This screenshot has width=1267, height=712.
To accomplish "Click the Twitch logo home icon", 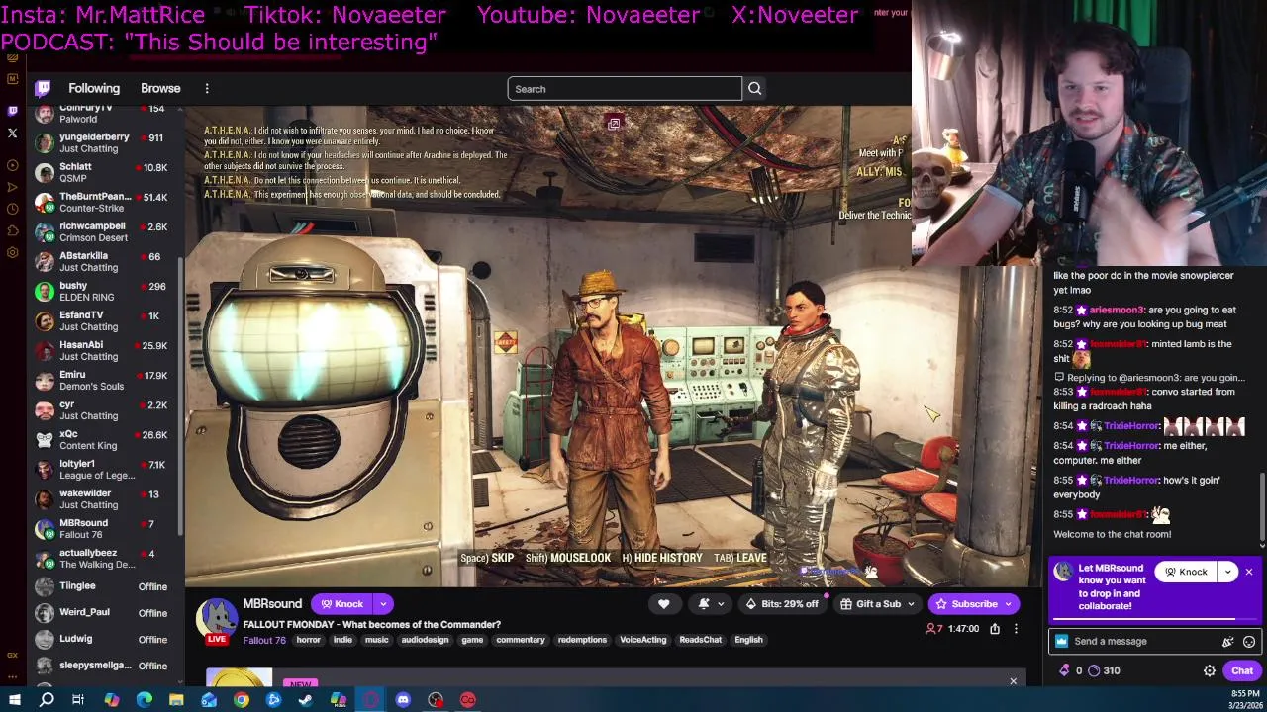I will (x=44, y=89).
